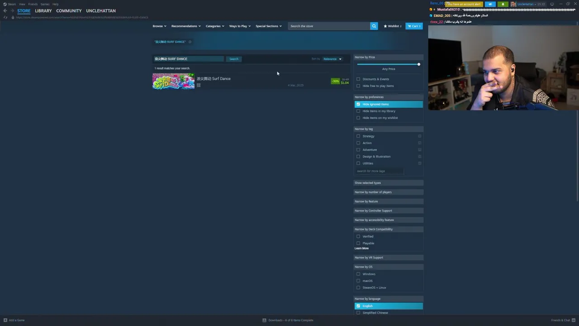
Task: Expand Show selected types section
Action: (389, 183)
